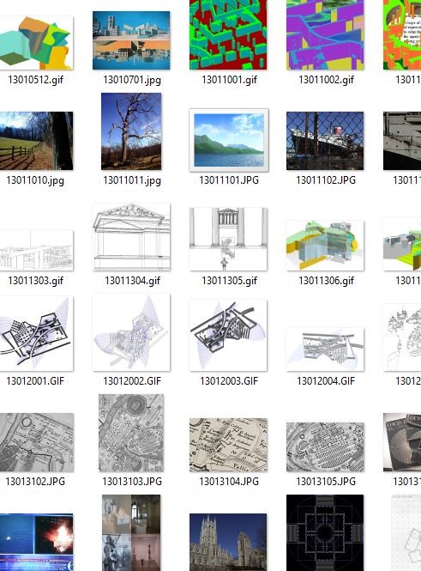Image resolution: width=421 pixels, height=571 pixels.
Task: Click the 13012004.GIF gray model thumbnail
Action: pyautogui.click(x=325, y=349)
